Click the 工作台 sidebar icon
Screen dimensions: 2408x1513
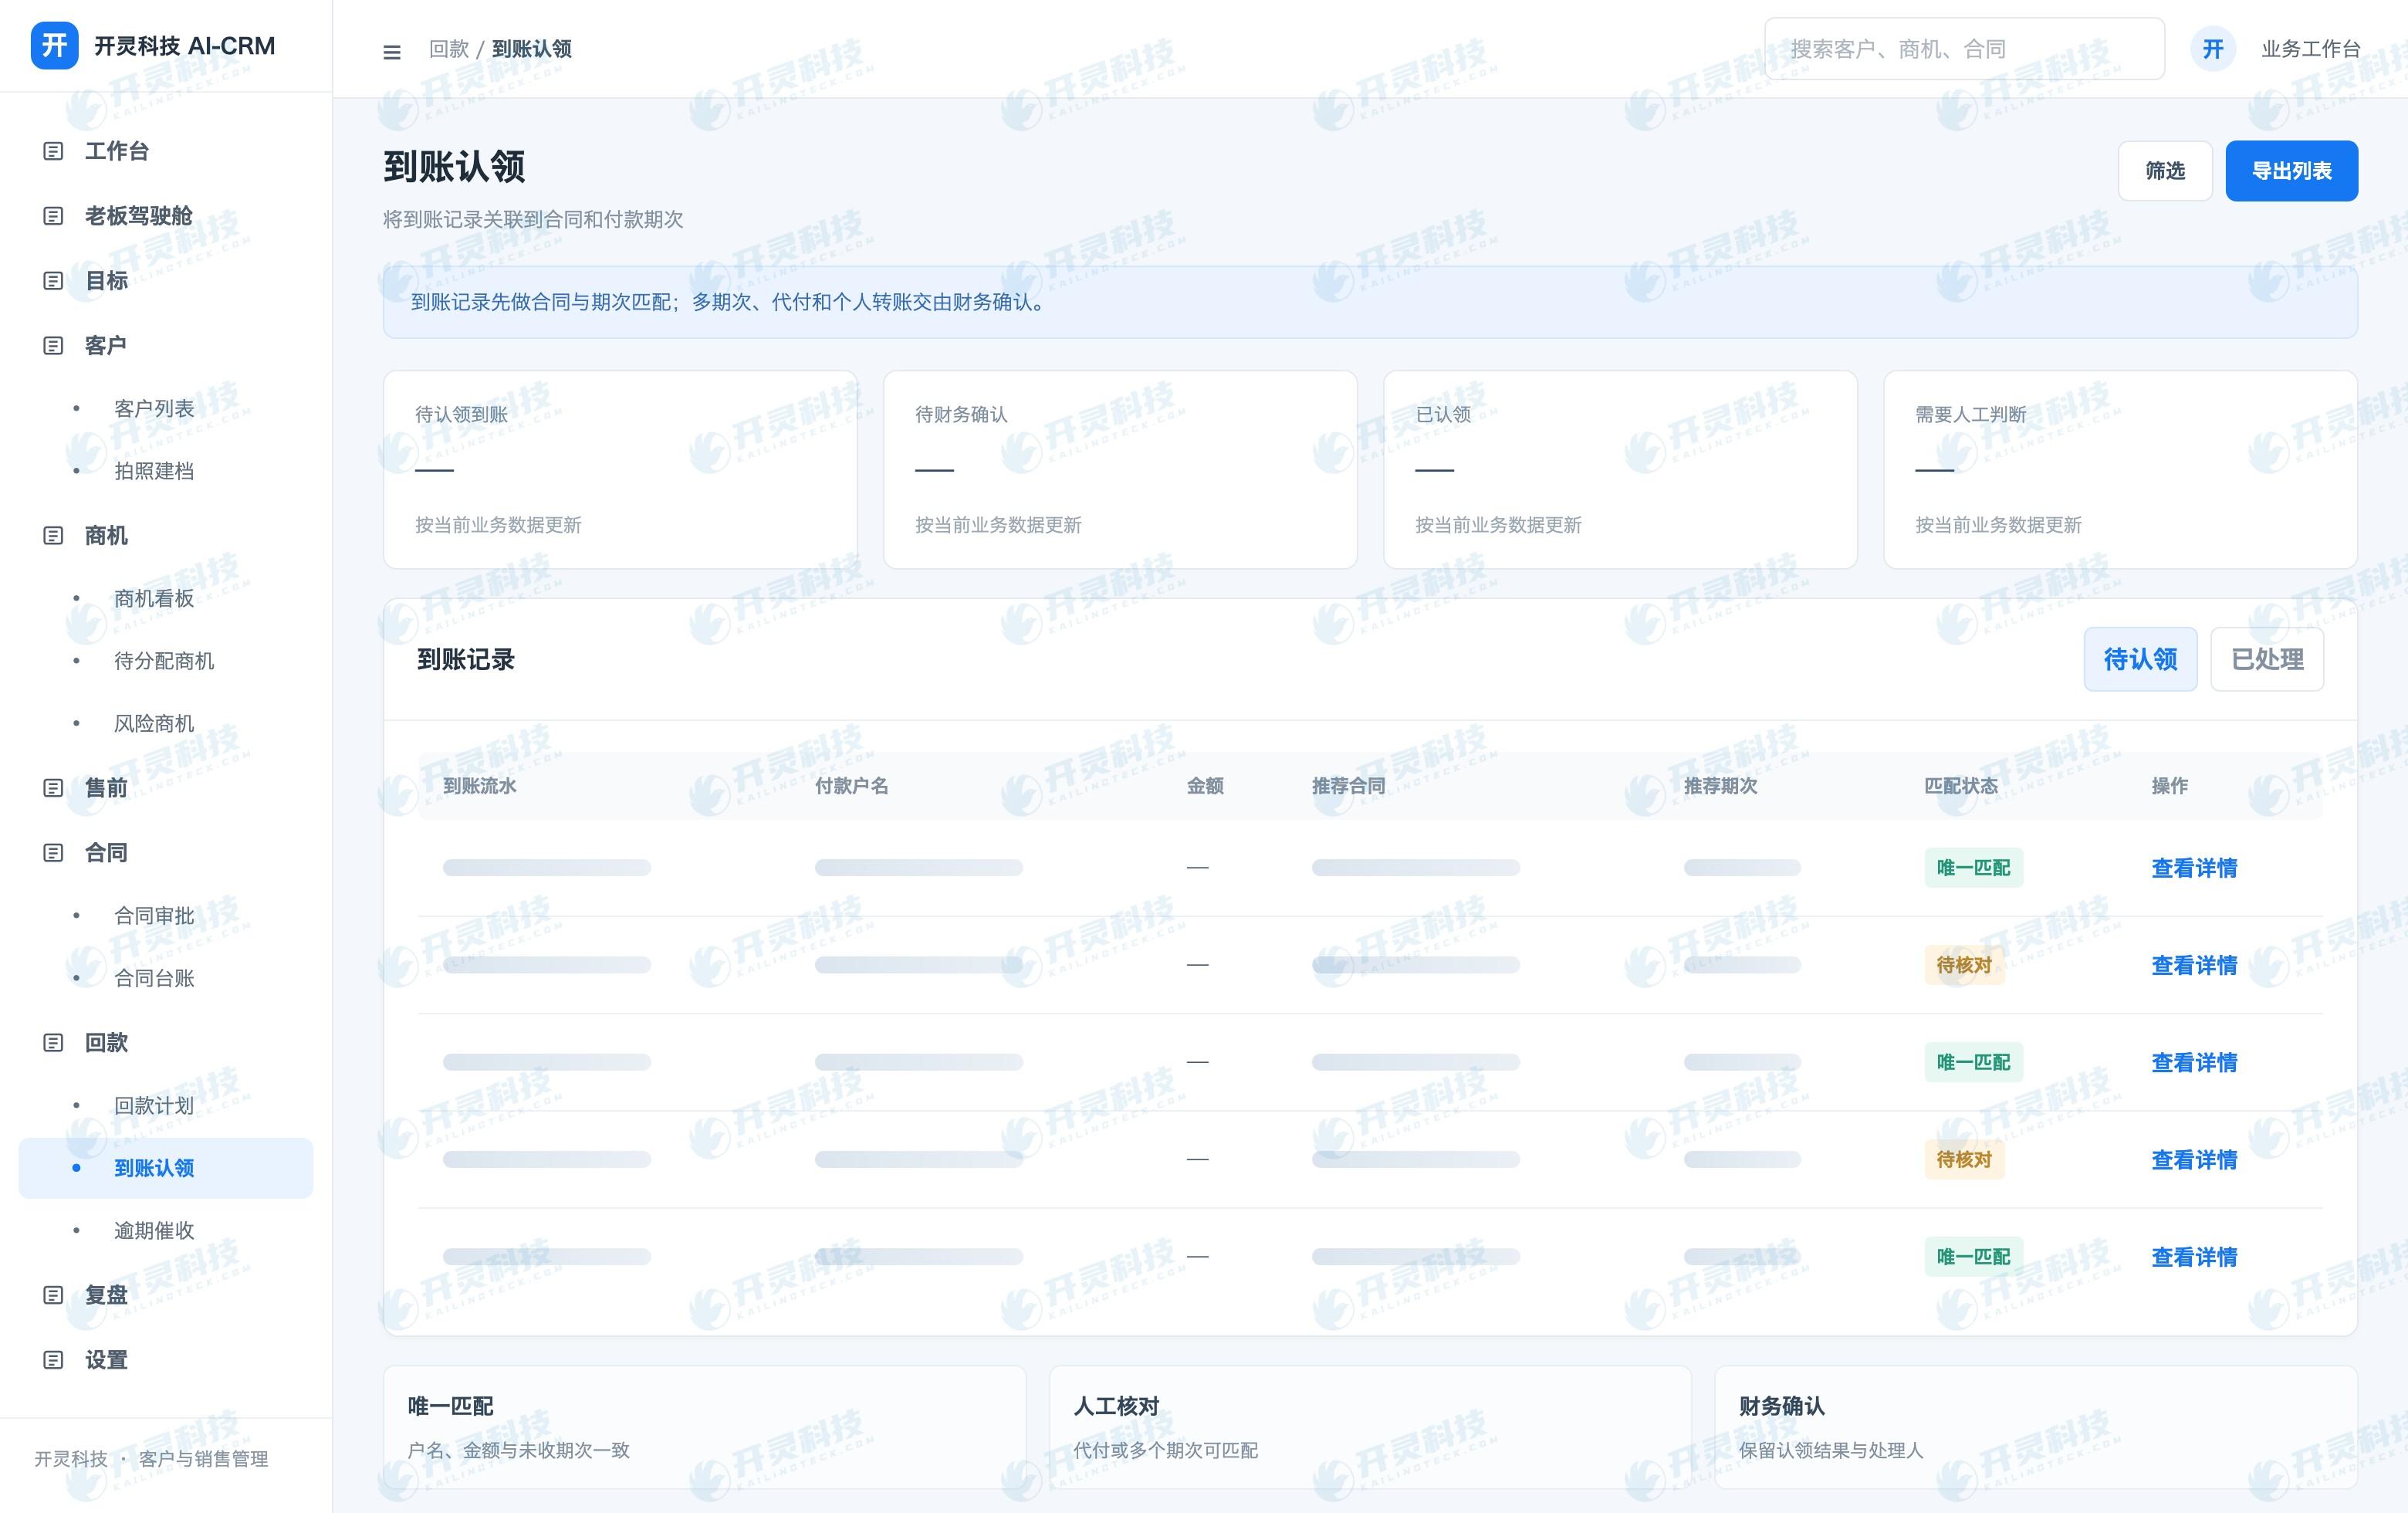pos(54,151)
